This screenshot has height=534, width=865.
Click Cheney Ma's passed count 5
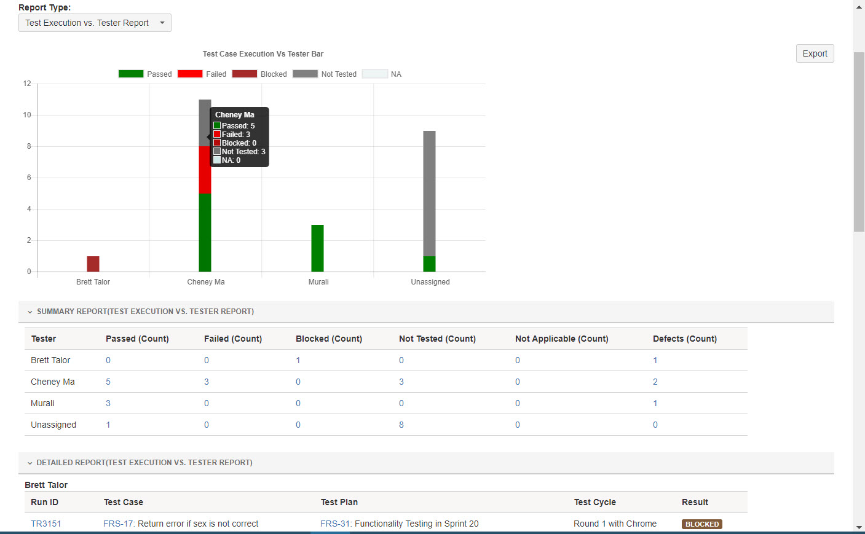108,382
